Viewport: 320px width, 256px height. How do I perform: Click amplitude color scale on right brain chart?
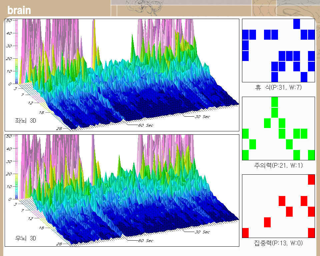click(17, 167)
